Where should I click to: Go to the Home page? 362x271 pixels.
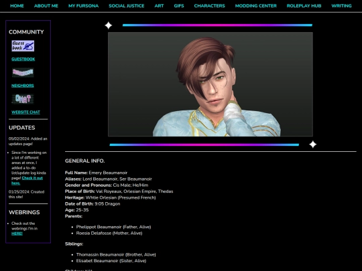pyautogui.click(x=17, y=6)
